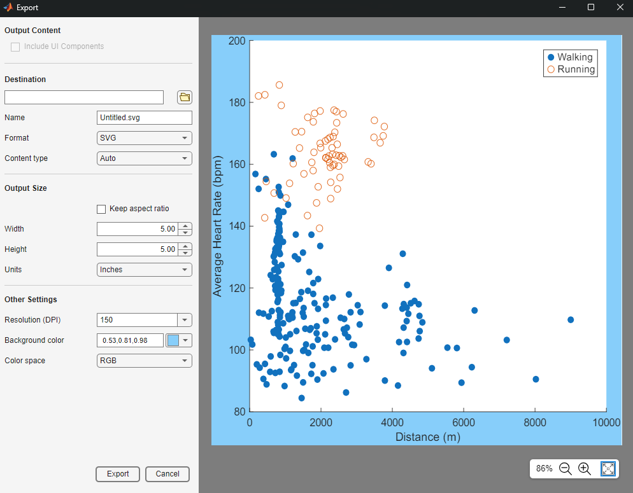Click the zoom in magnifier icon
This screenshot has height=493, width=633.
tap(585, 469)
